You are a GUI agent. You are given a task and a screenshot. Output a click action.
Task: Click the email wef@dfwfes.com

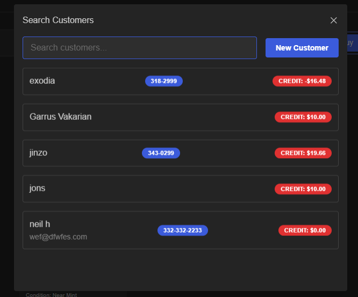pyautogui.click(x=58, y=237)
